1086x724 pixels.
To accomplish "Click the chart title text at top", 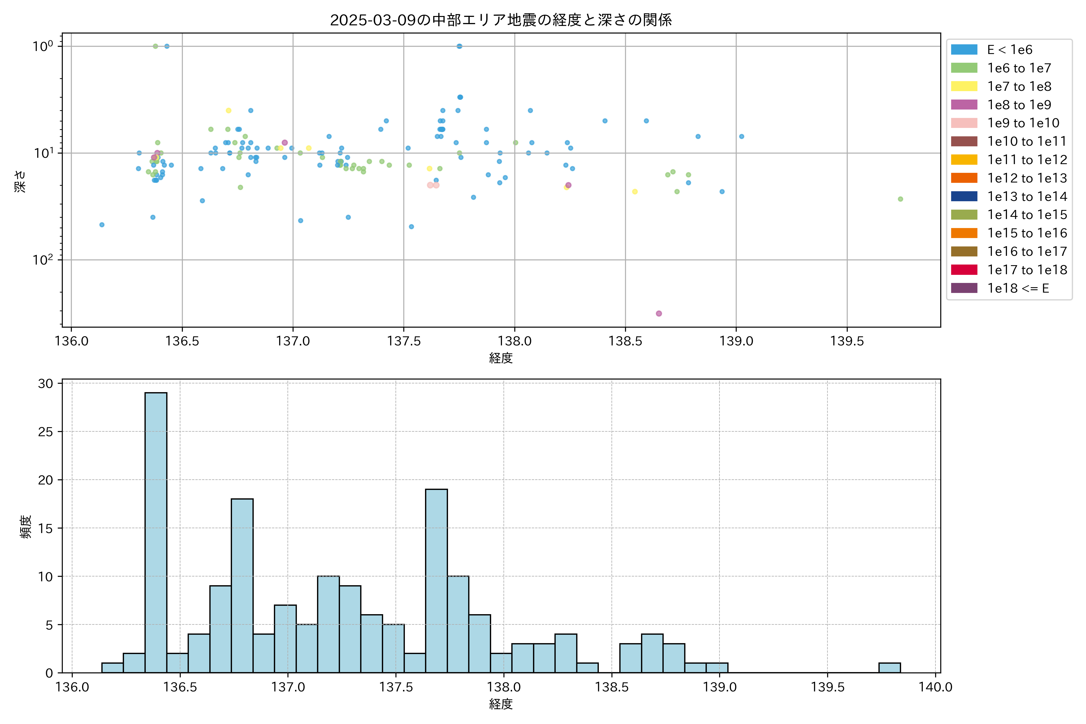I will coord(500,20).
